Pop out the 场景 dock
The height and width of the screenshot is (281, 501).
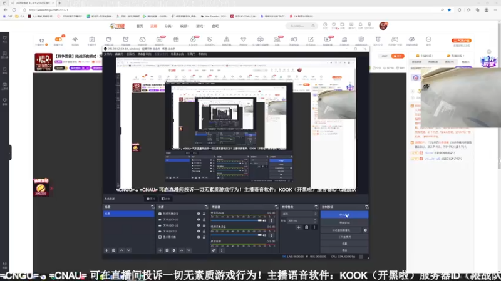coord(152,207)
